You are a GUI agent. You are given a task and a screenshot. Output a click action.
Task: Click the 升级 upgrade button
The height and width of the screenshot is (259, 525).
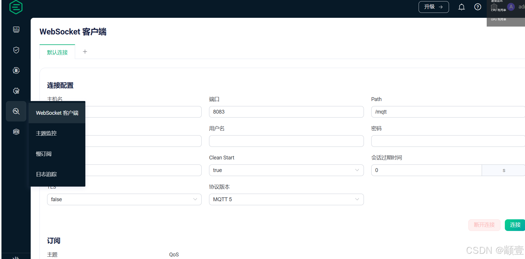(x=434, y=7)
